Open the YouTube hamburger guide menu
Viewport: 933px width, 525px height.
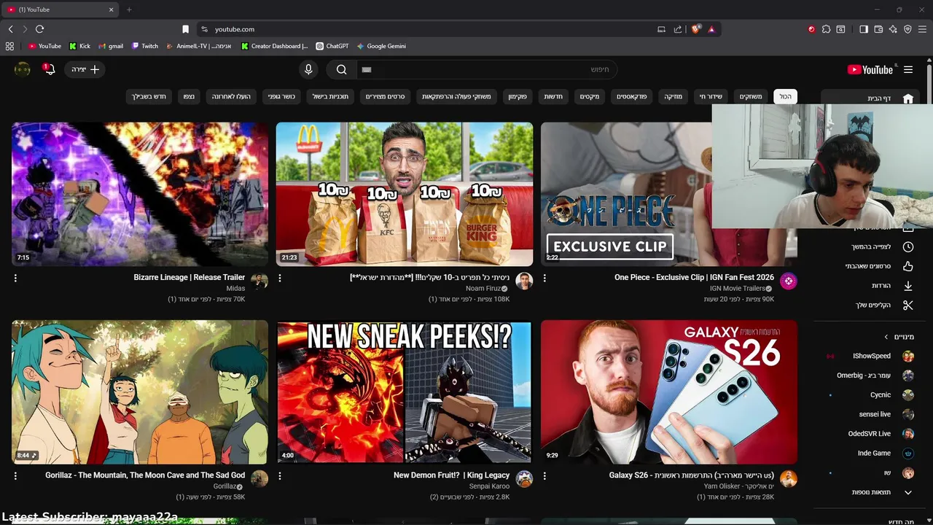tap(908, 70)
